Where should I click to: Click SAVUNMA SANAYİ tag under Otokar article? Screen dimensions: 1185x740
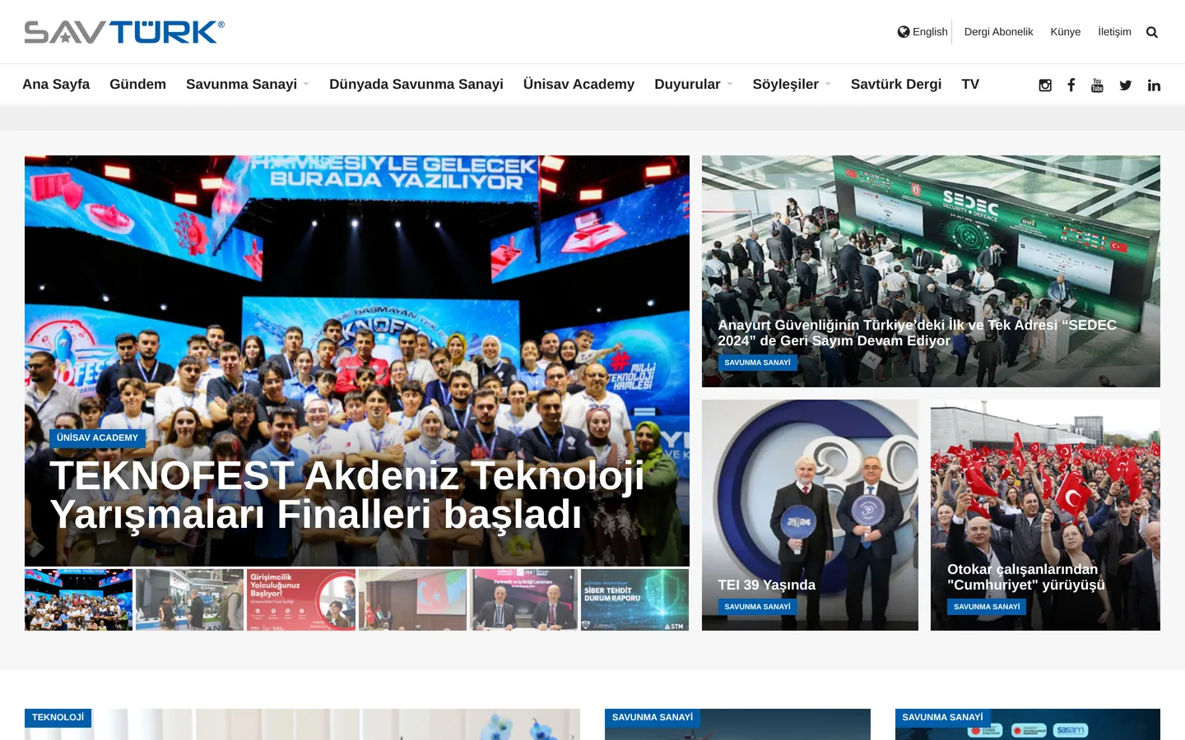point(987,607)
